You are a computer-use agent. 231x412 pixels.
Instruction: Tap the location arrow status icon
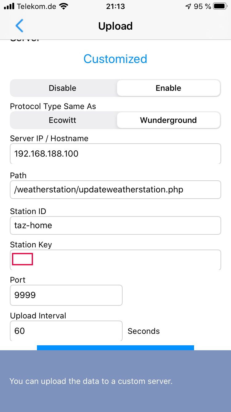tap(188, 6)
